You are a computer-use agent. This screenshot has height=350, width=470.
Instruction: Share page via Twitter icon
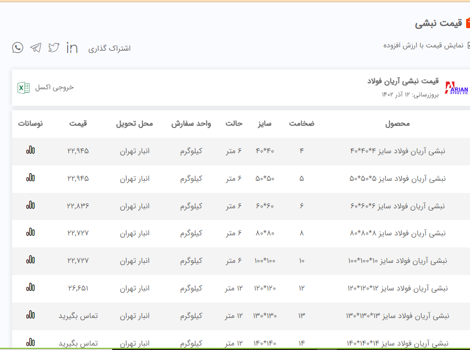click(x=53, y=47)
